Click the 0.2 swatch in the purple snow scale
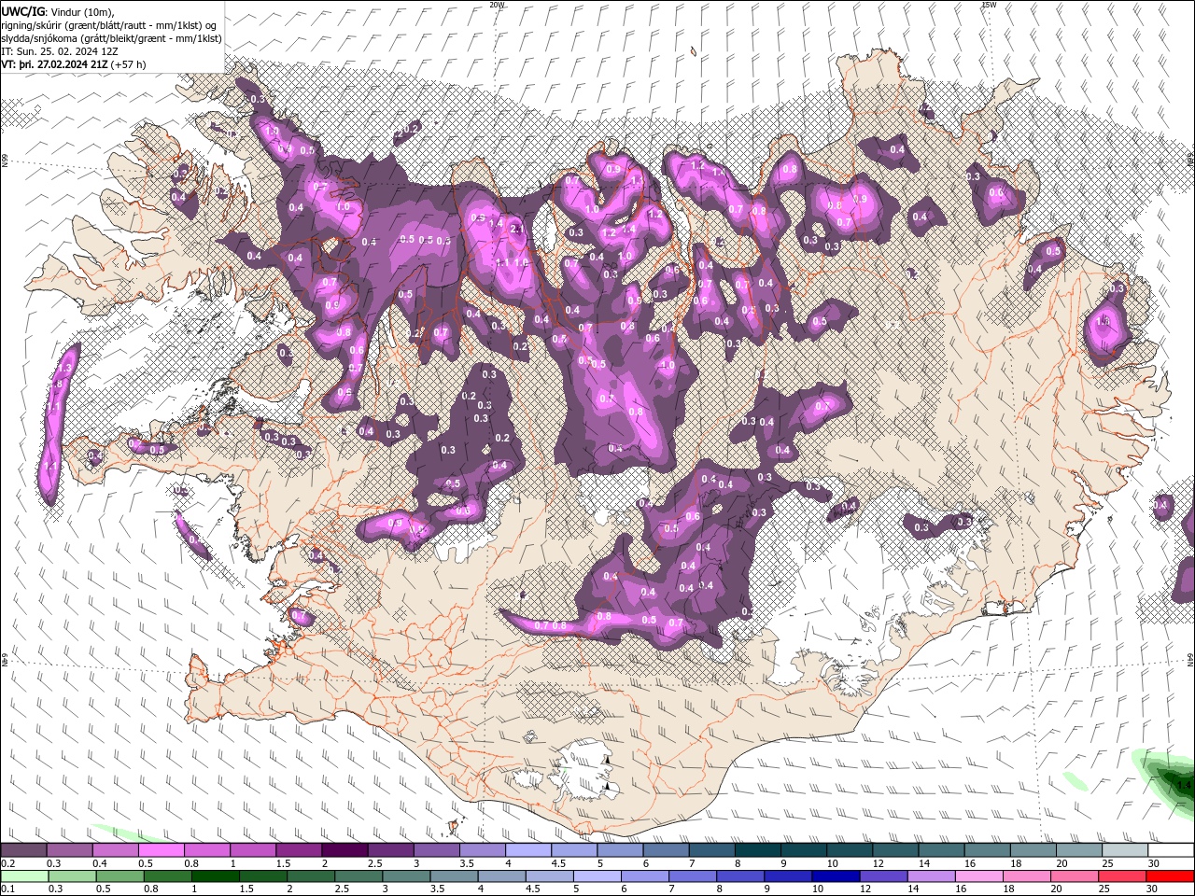Screen dimensions: 1195x896 23,850
